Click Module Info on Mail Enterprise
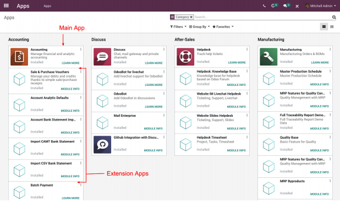Image resolution: width=340 pixels, height=202 pixels. point(153,128)
